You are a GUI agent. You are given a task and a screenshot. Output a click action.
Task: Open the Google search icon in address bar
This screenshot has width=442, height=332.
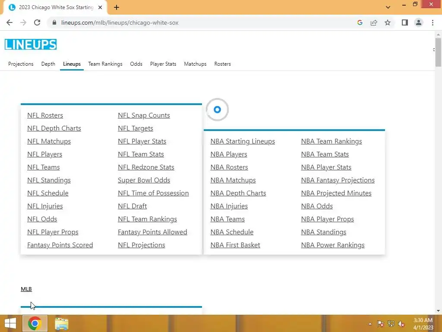click(360, 22)
